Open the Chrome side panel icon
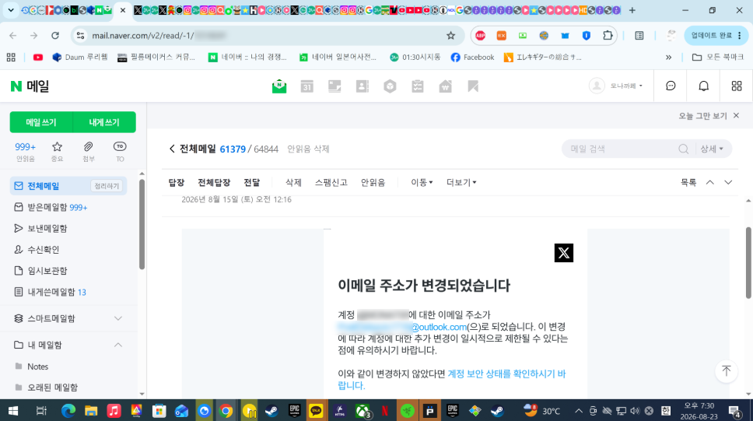 [x=639, y=36]
